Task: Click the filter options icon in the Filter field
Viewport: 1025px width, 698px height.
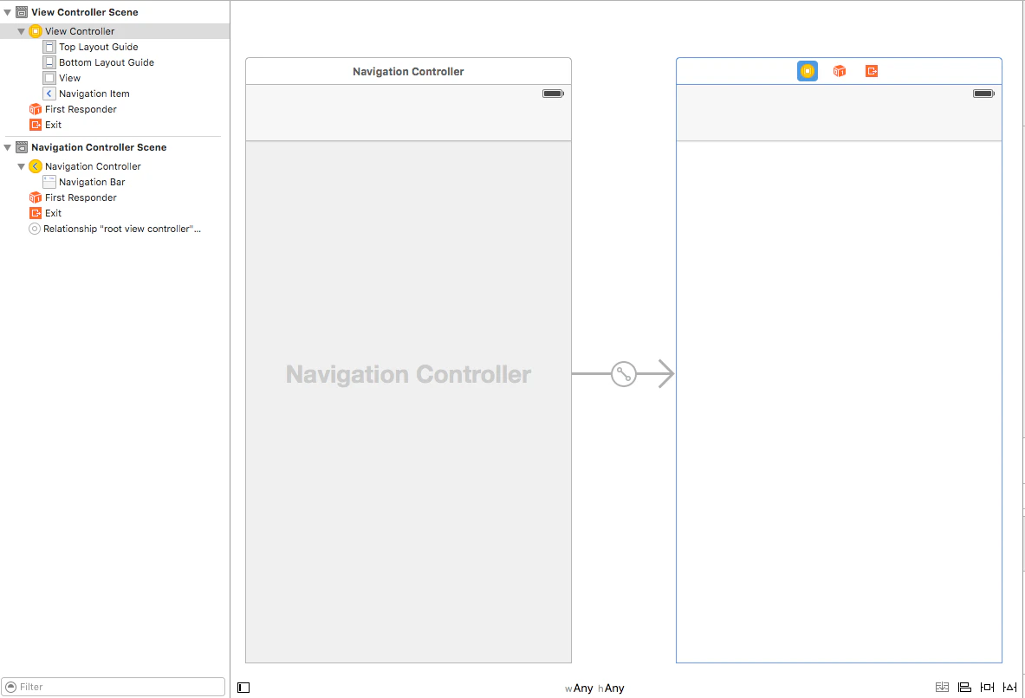Action: point(11,687)
